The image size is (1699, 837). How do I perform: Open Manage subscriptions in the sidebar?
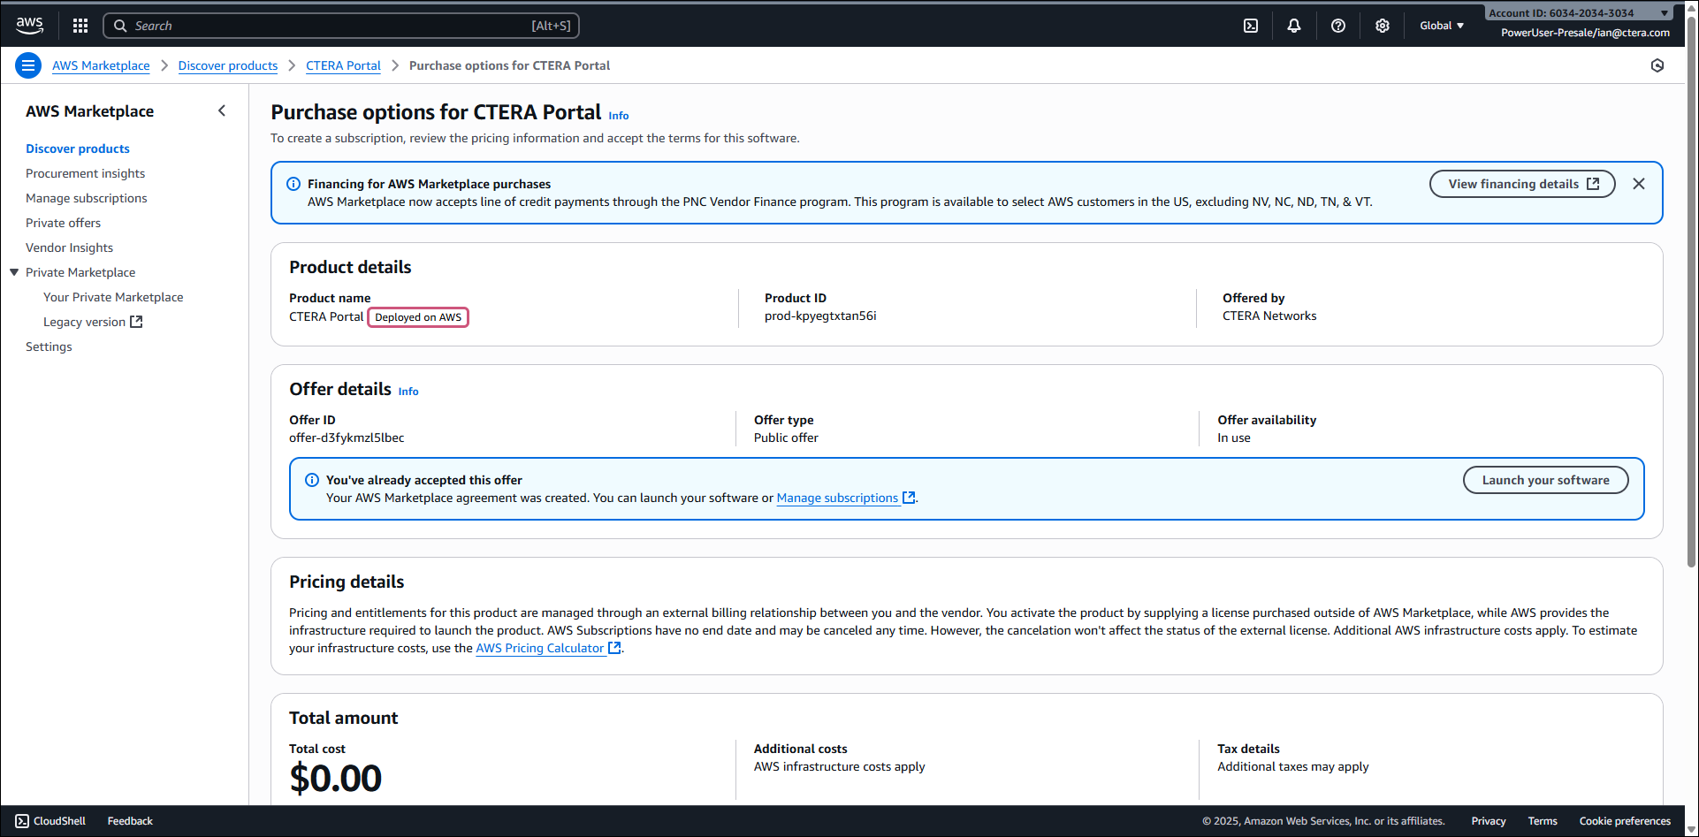coord(87,198)
